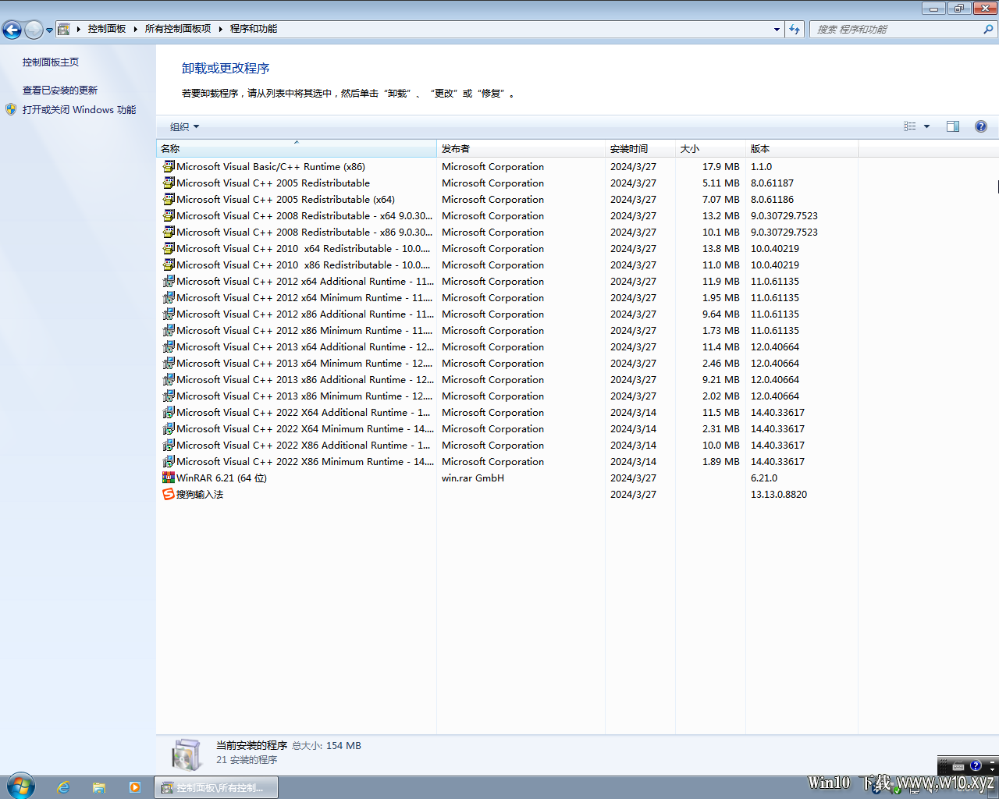Click the 控制面板 breadcrumb
Screen dimensions: 999x799
pyautogui.click(x=107, y=29)
